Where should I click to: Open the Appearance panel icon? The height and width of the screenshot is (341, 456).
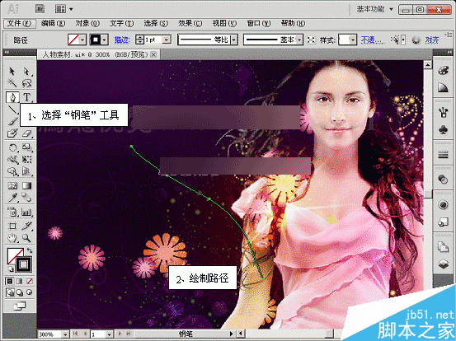443,205
